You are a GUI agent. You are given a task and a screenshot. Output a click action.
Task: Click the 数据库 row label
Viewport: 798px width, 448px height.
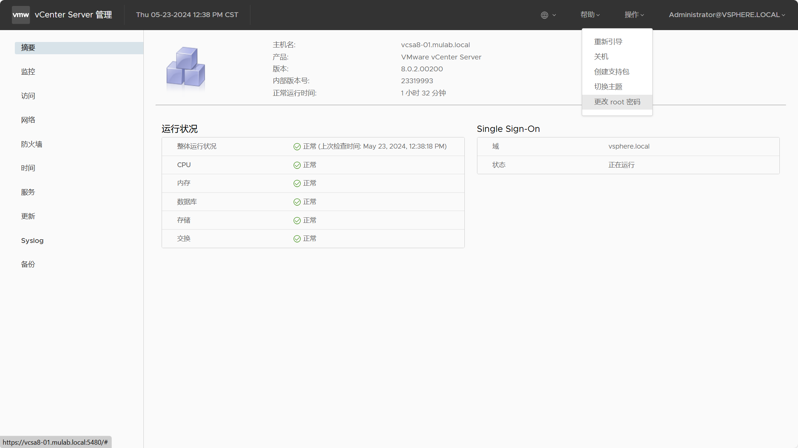[x=187, y=202]
